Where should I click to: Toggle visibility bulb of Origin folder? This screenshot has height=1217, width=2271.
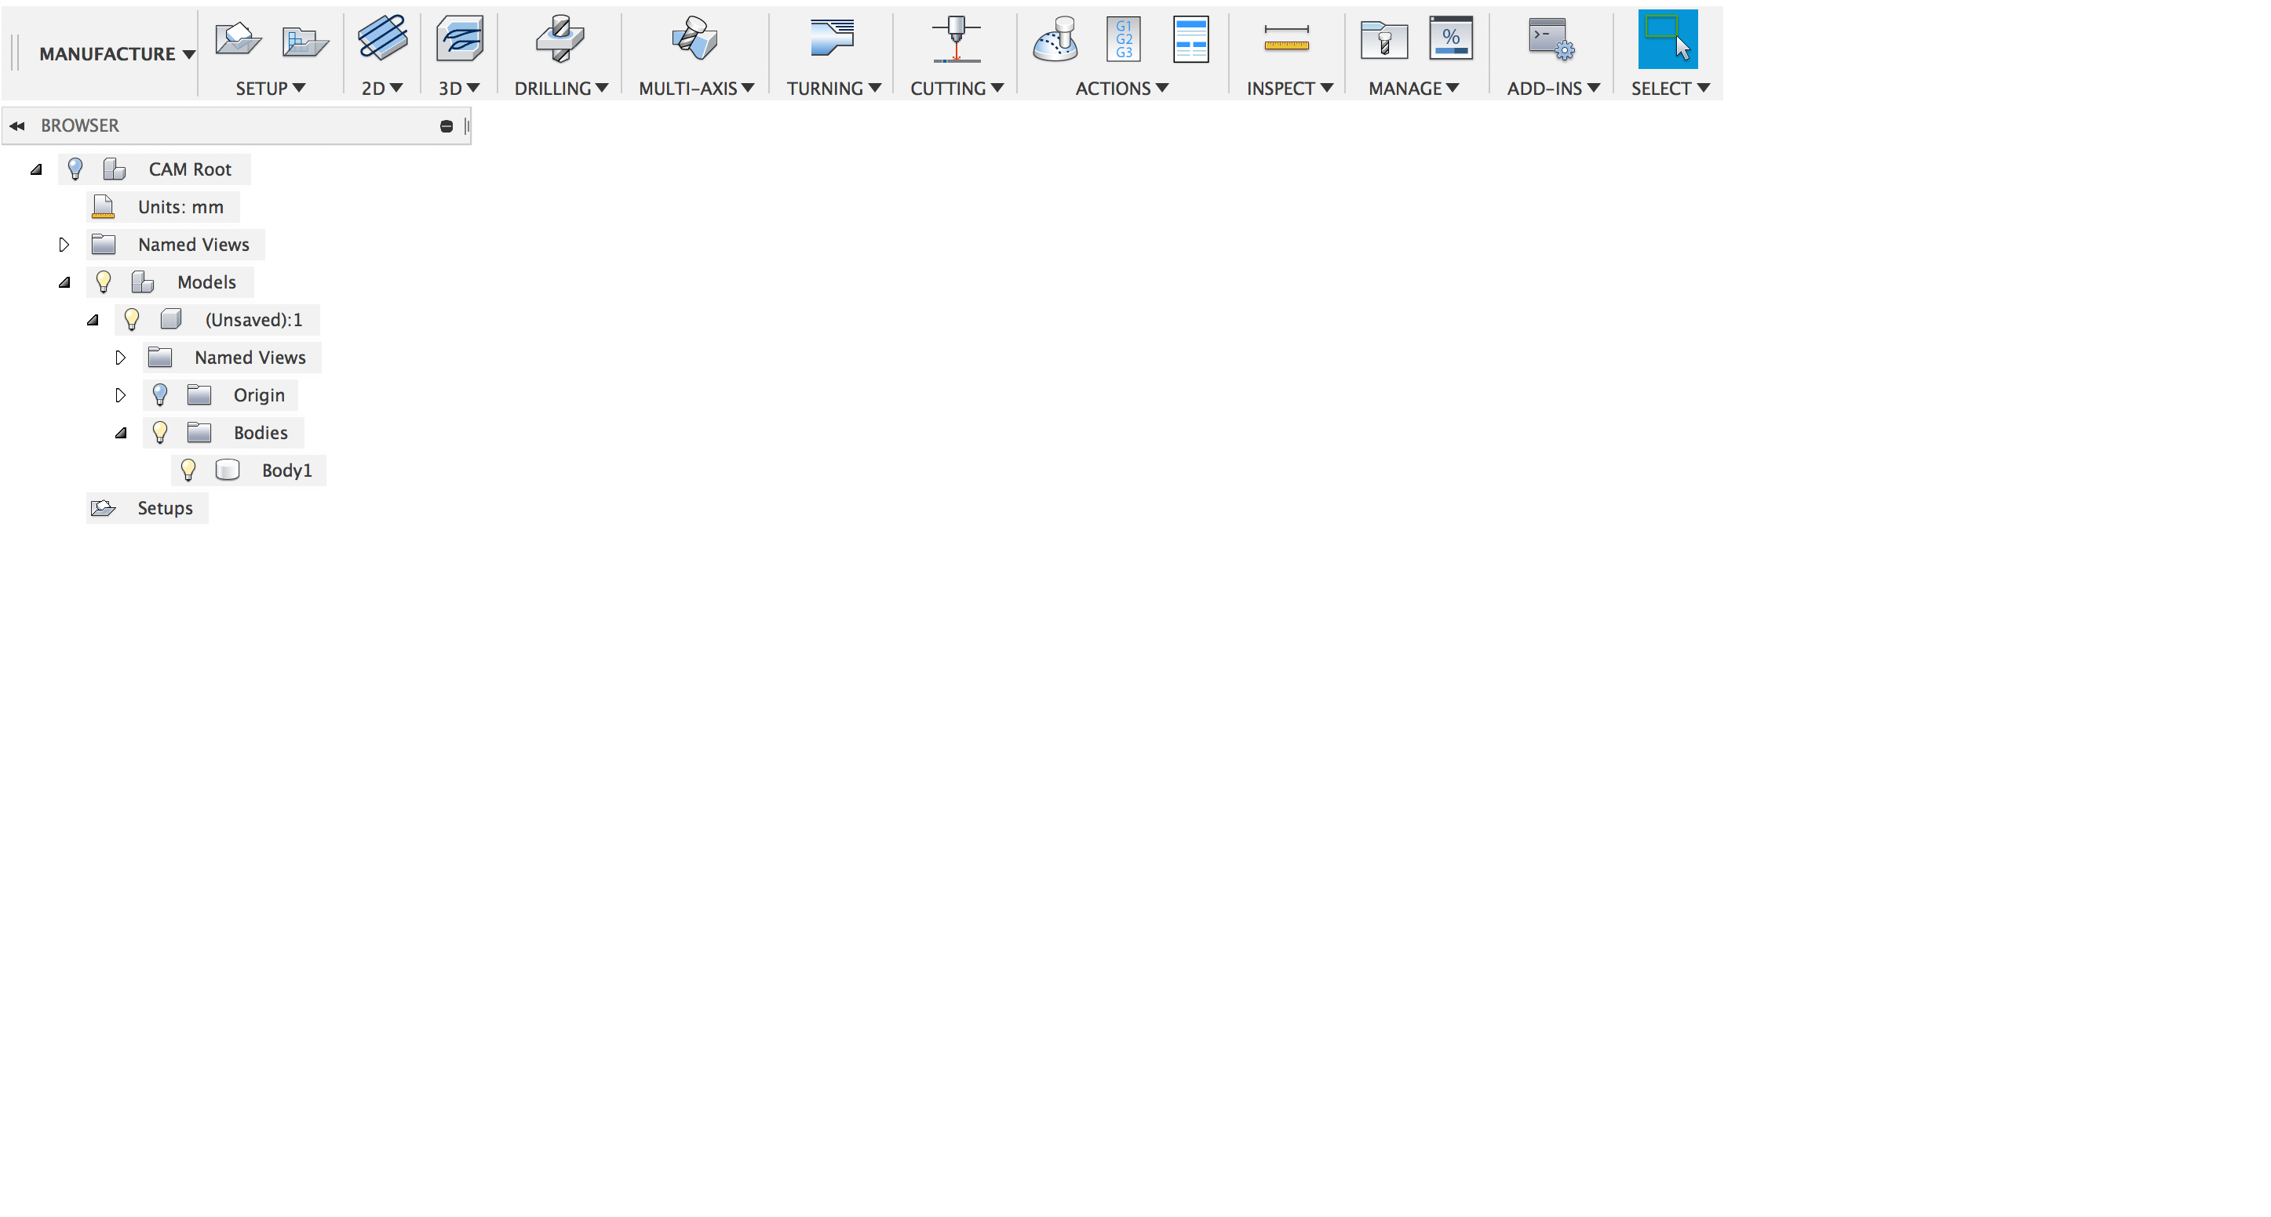(x=159, y=394)
